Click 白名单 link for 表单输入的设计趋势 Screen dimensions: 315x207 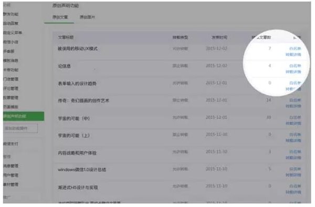click(x=295, y=83)
